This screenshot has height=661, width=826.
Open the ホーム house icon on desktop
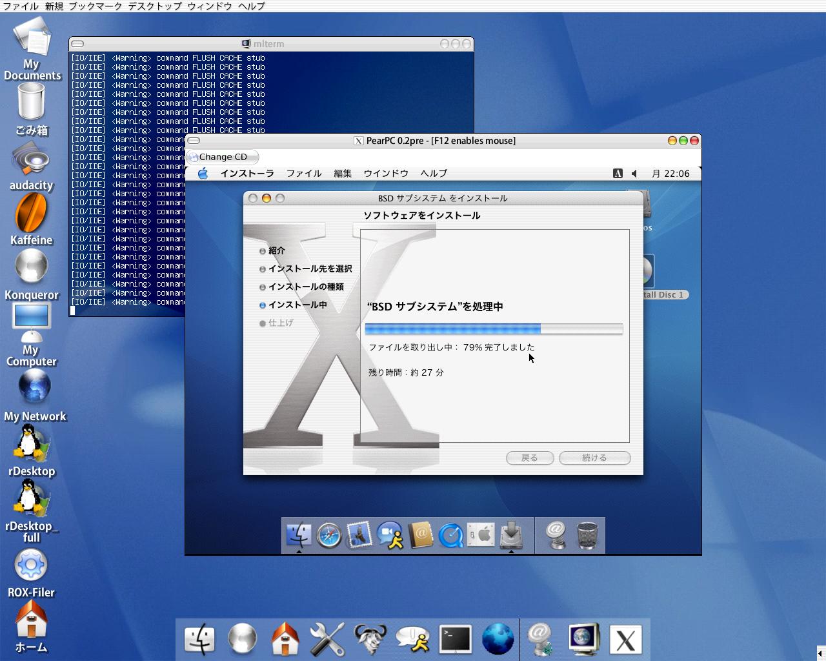coord(31,620)
